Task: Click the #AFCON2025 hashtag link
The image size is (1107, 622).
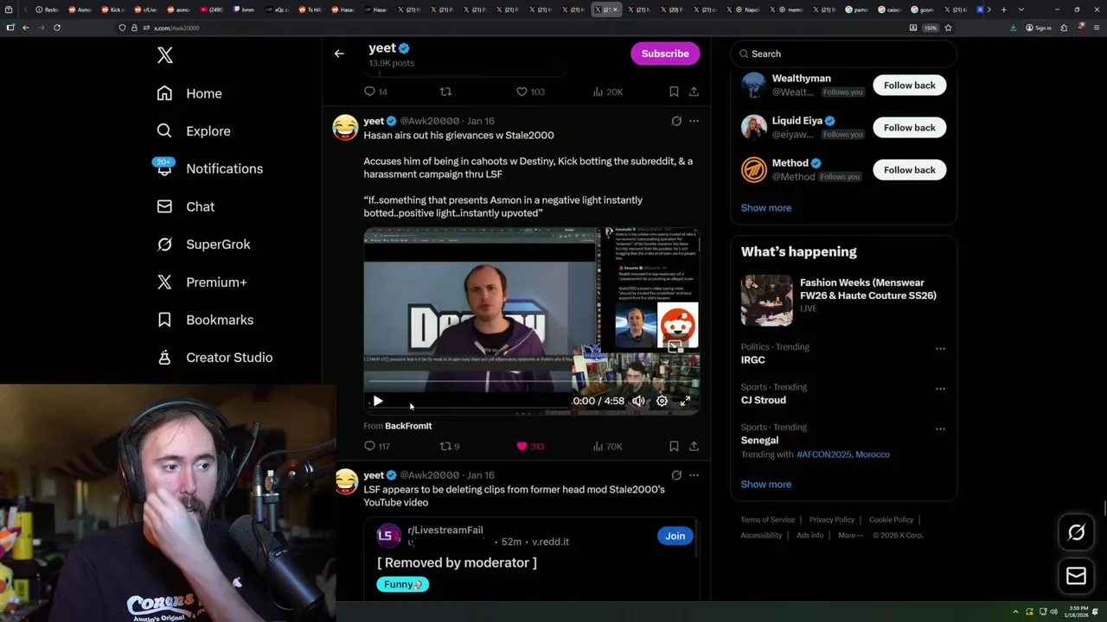Action: pyautogui.click(x=824, y=454)
